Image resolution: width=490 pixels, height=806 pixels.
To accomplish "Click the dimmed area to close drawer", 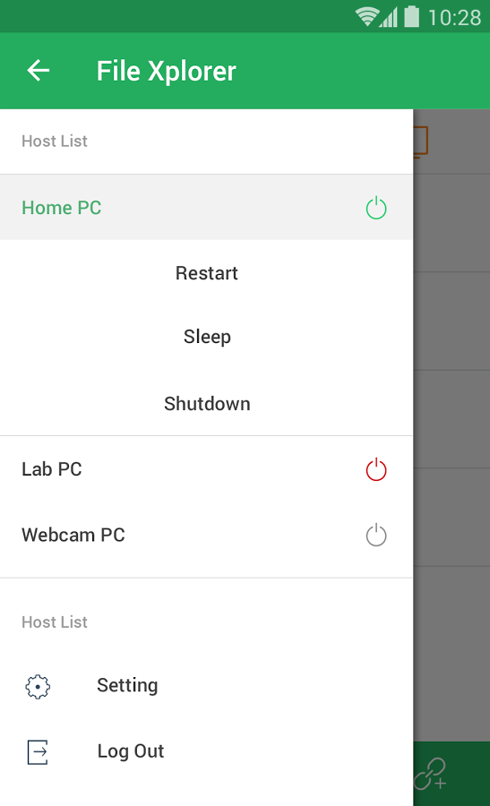I will [451, 411].
